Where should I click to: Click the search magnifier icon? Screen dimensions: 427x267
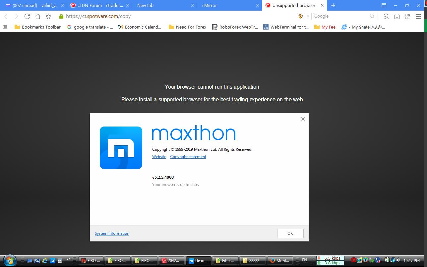tap(372, 16)
